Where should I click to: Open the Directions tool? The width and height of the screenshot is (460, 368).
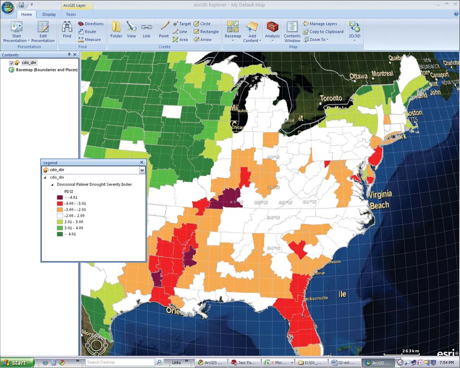click(x=91, y=24)
